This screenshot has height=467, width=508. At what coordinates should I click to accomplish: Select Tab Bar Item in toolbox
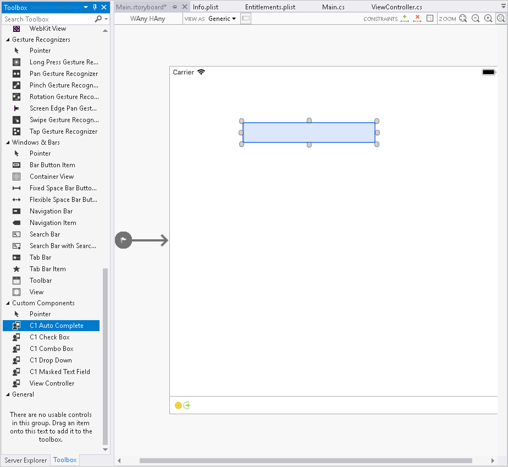click(x=47, y=269)
